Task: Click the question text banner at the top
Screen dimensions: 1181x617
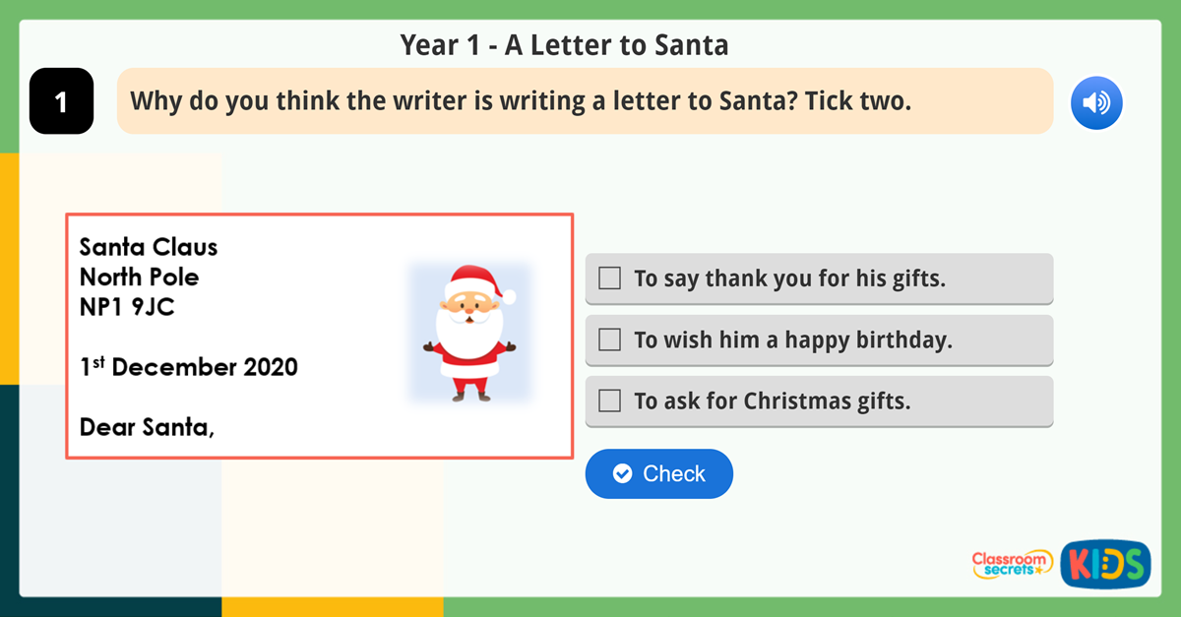Action: 586,101
